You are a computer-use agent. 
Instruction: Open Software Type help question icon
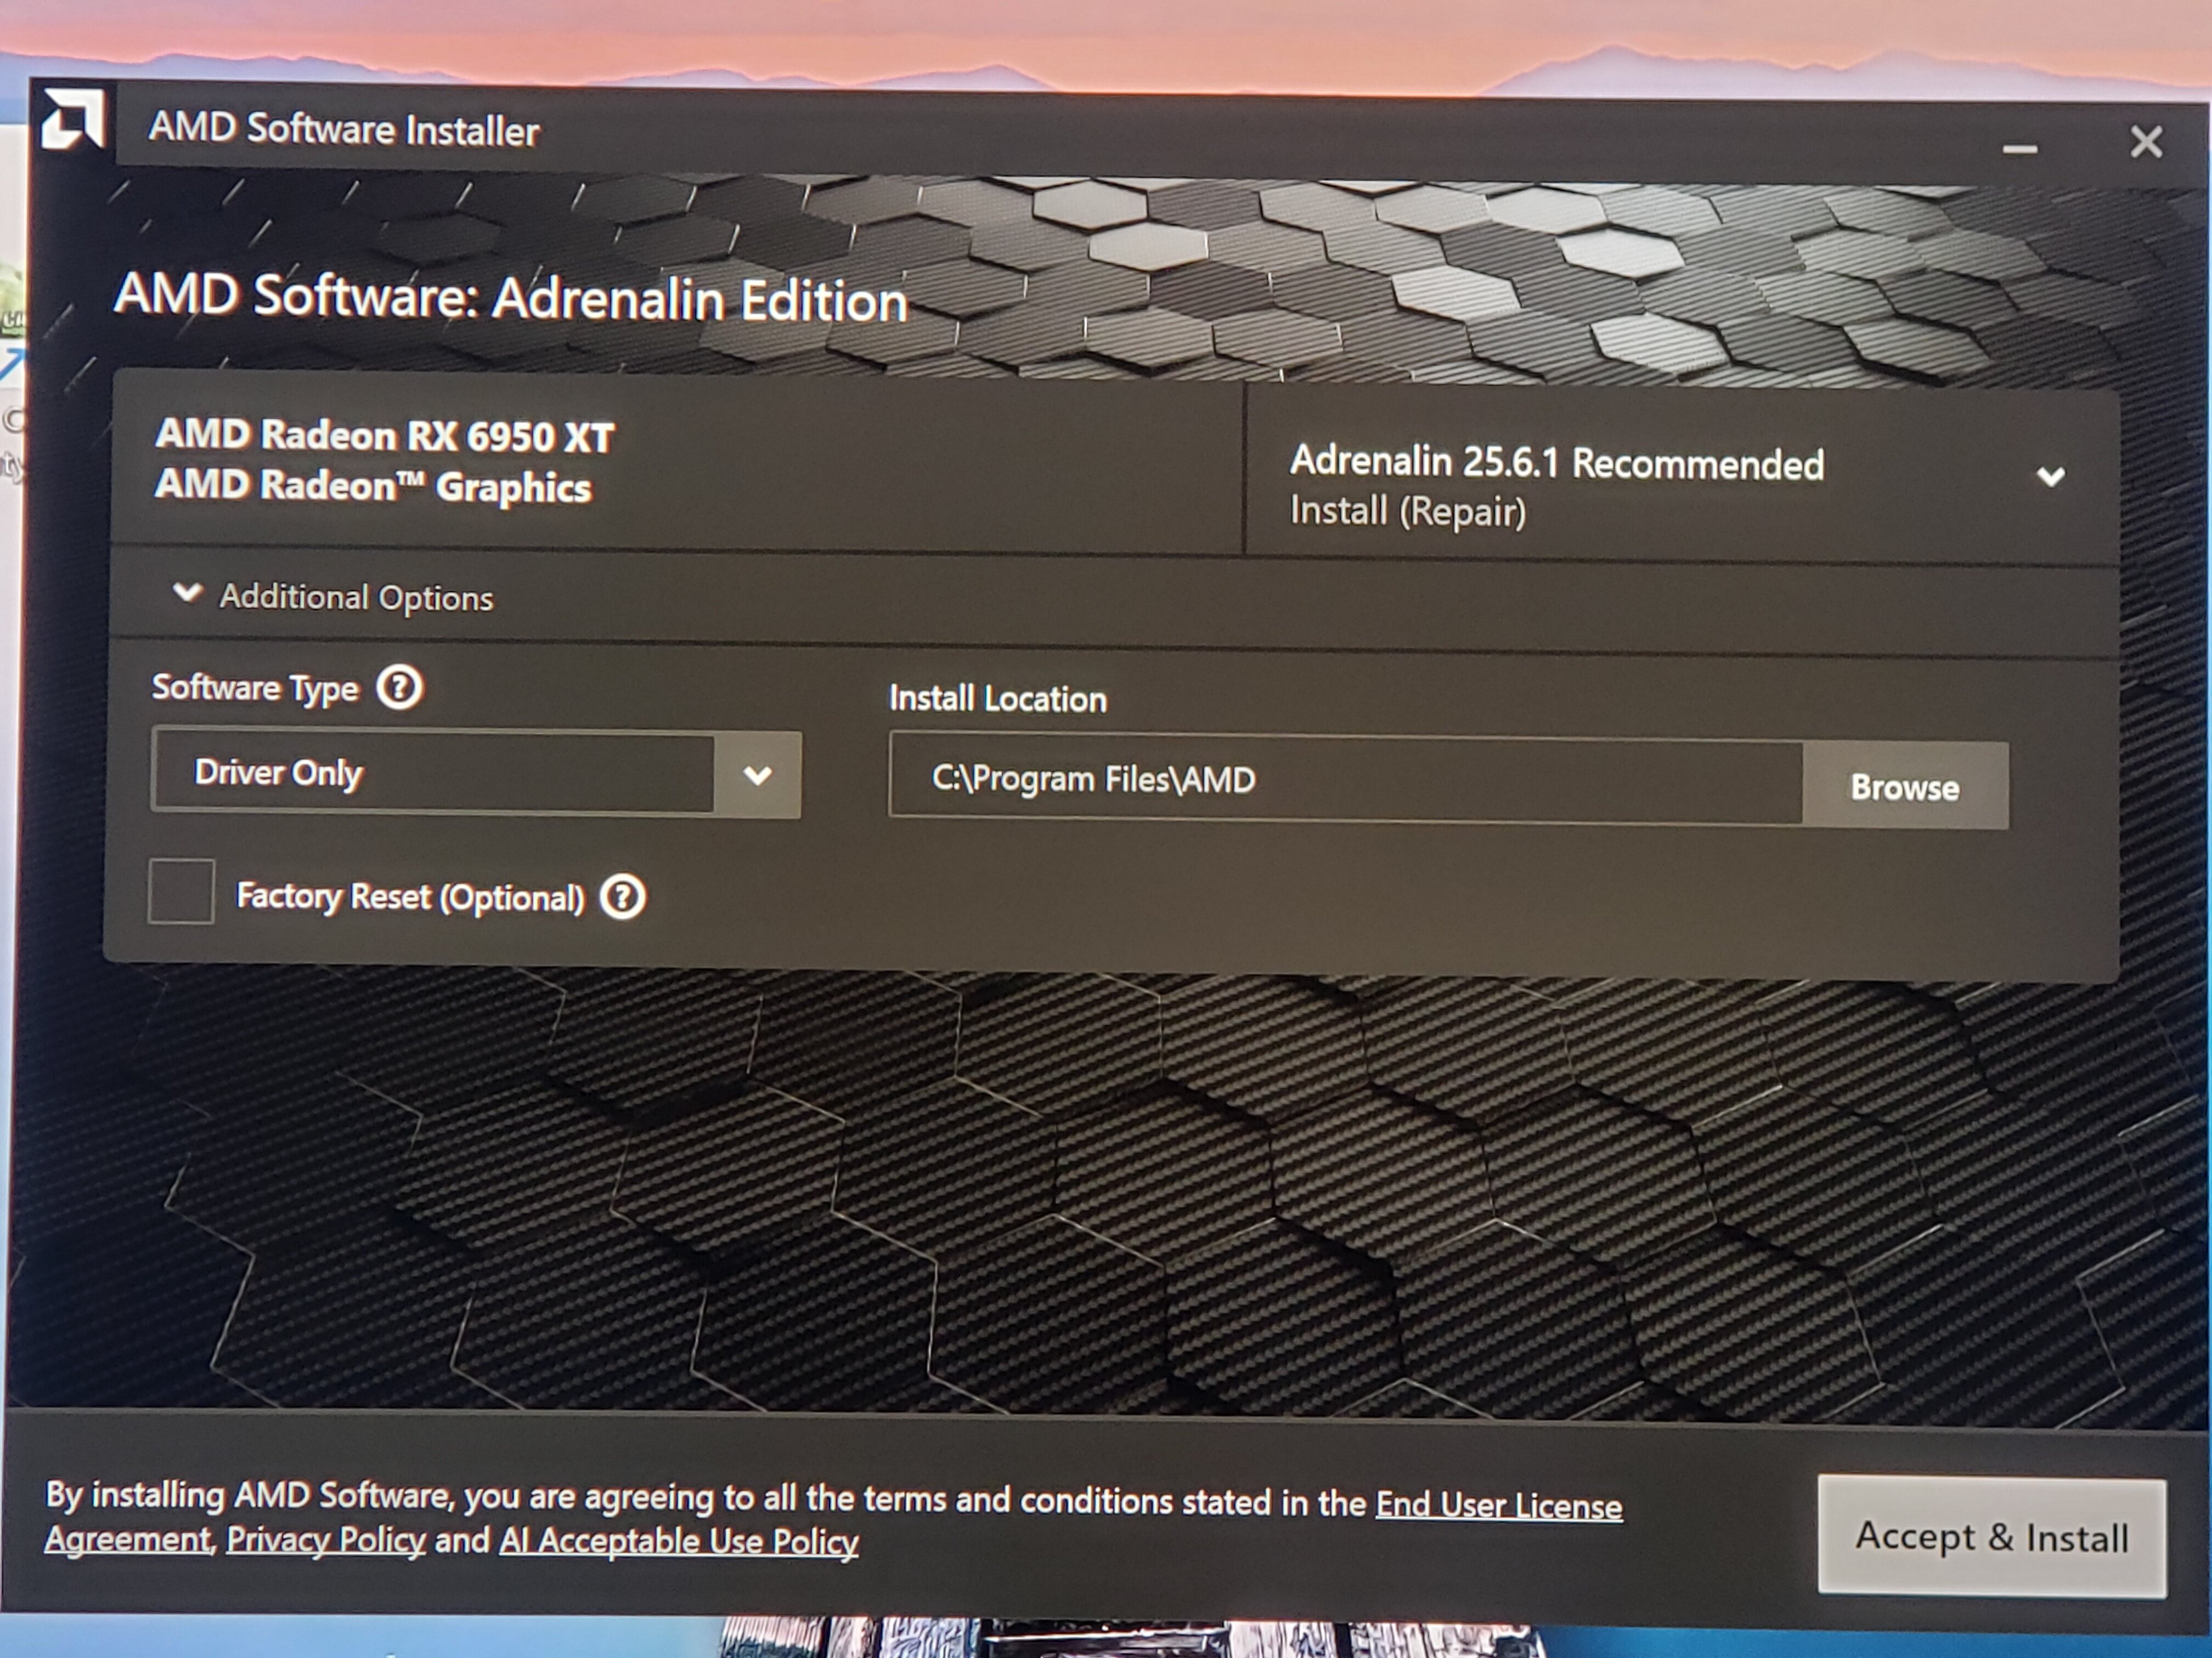[399, 689]
